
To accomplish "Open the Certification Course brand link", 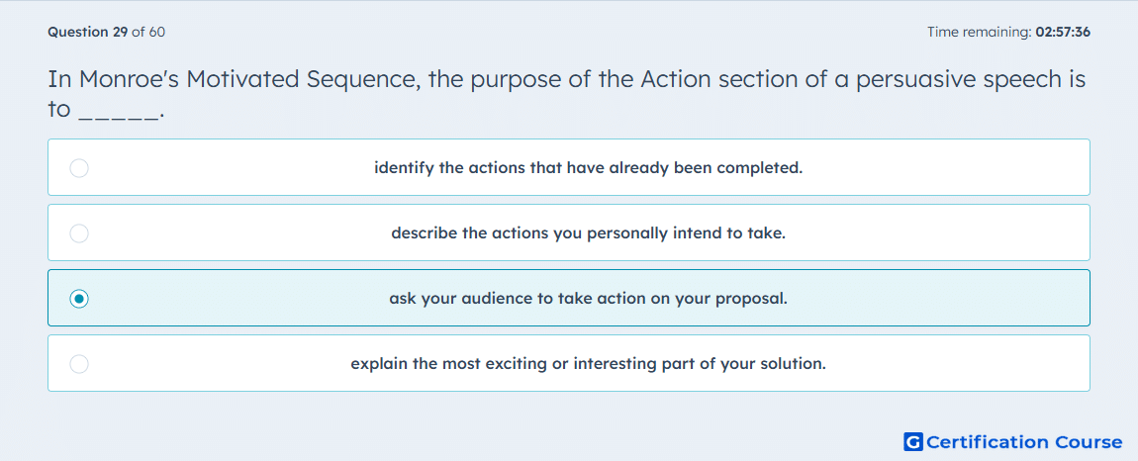I will click(1013, 442).
